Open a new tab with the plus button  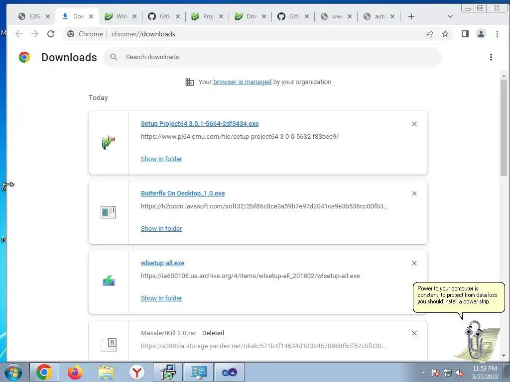tap(411, 16)
